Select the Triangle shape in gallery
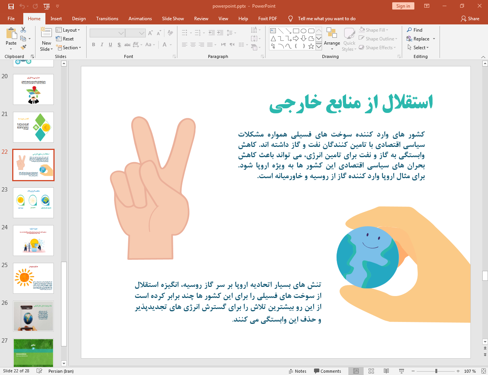The width and height of the screenshot is (488, 375). pyautogui.click(x=273, y=39)
